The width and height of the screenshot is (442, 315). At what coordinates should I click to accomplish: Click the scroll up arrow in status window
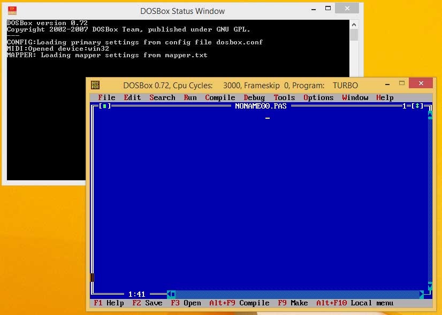pos(353,24)
